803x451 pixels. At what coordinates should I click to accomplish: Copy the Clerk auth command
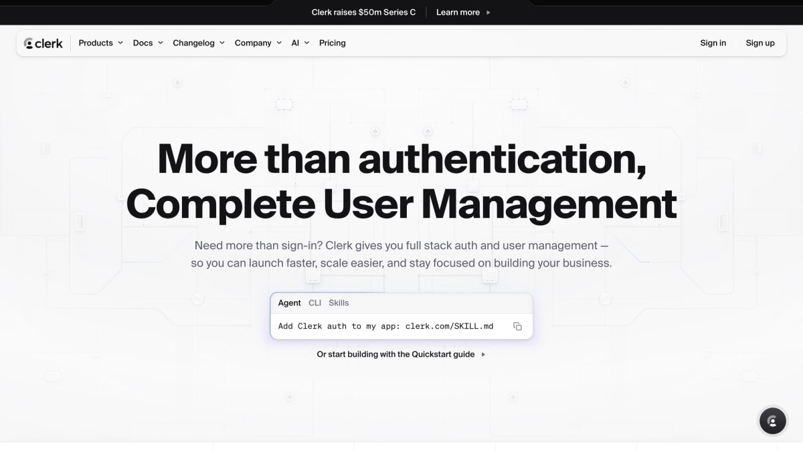(x=517, y=326)
